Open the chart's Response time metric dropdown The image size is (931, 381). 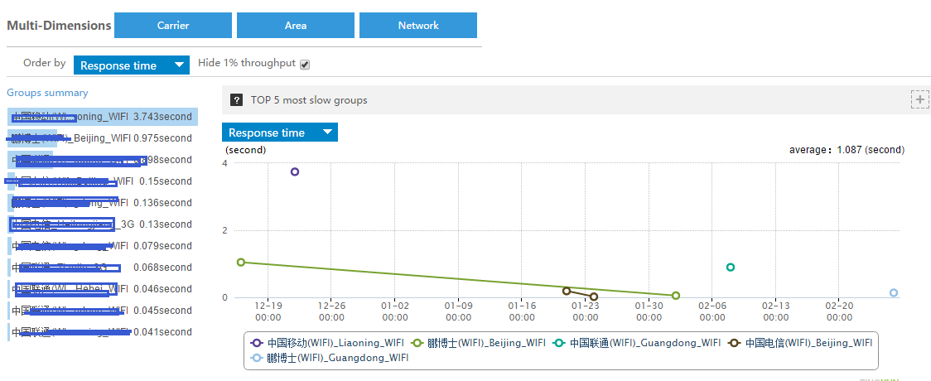point(280,133)
